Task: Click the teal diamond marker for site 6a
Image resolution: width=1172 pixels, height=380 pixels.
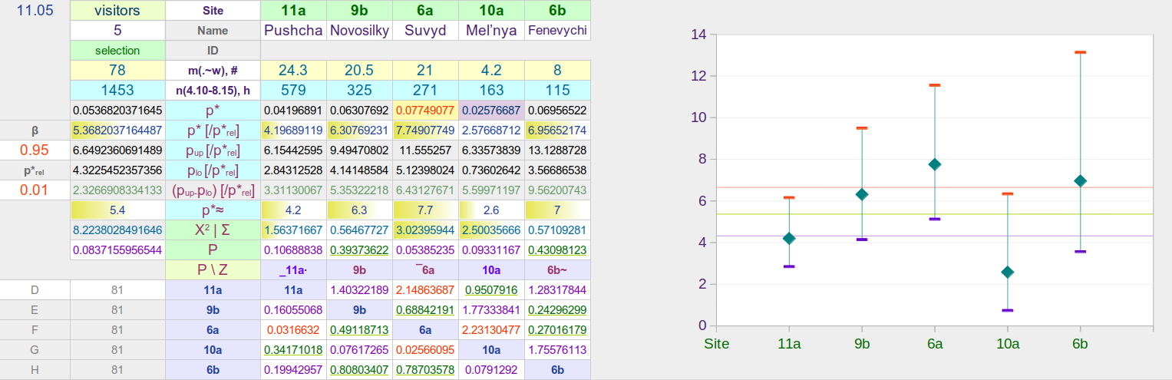Action: pos(935,164)
